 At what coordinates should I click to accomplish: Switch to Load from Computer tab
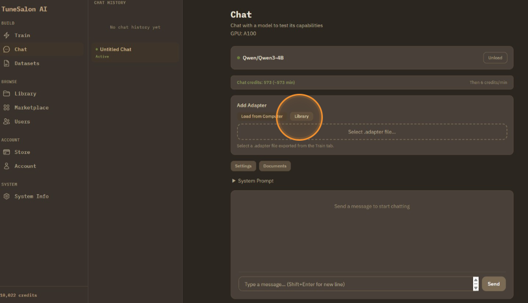[262, 116]
